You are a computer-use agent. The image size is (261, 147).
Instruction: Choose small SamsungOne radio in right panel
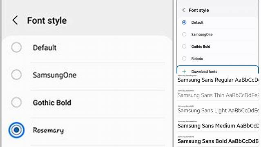click(x=184, y=34)
